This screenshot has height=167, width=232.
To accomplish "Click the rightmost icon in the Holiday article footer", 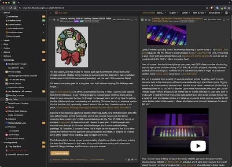I will [136, 160].
